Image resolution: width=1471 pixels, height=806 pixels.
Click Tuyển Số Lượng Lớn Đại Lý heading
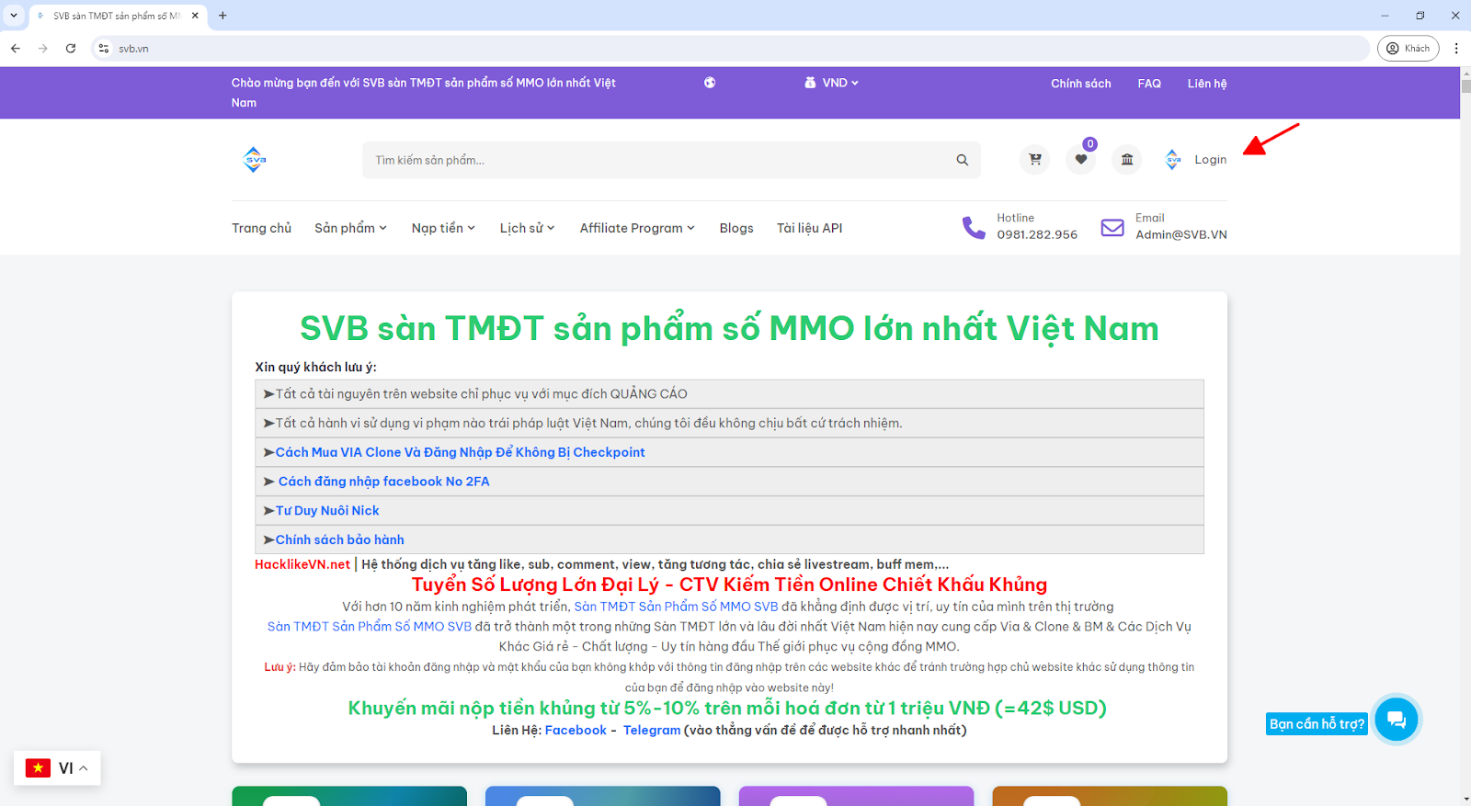(729, 585)
